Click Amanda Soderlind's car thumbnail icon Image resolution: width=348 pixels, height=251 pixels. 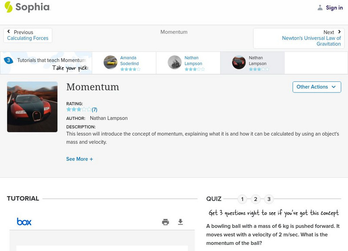pyautogui.click(x=111, y=62)
